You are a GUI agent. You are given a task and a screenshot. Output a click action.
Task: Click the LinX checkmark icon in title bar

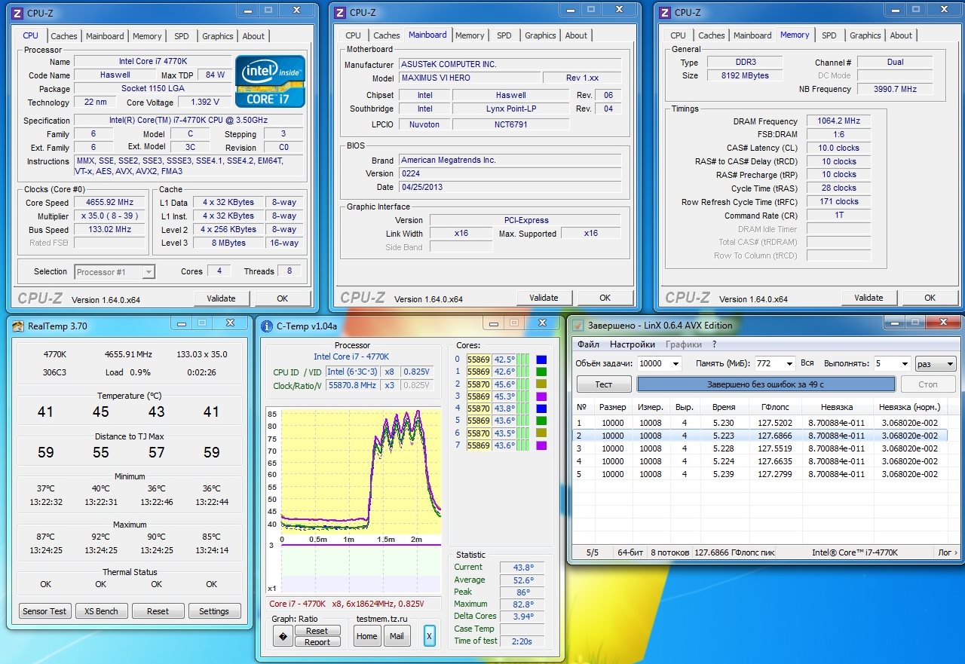tap(578, 326)
